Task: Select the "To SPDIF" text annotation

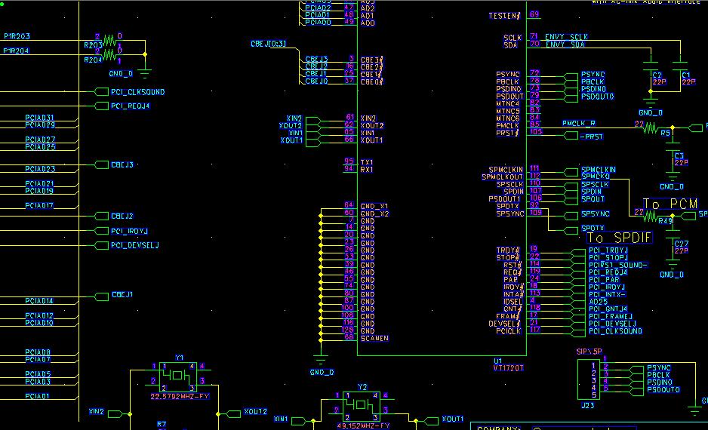Action: pyautogui.click(x=619, y=238)
